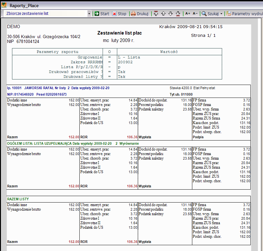The height and width of the screenshot is (251, 263).
Task: Click the Parametry raportu table header
Action: (x=57, y=52)
